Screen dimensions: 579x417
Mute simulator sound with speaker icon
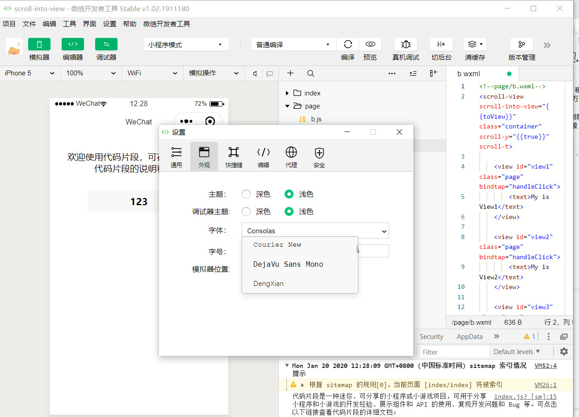[x=255, y=74]
